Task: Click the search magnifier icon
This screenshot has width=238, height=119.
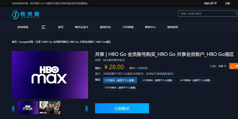Action: point(237,13)
